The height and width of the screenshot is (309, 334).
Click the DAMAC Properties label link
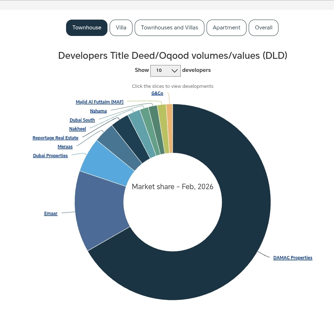click(x=293, y=258)
